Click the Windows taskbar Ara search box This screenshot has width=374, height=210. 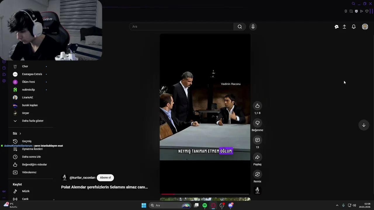tap(170, 205)
